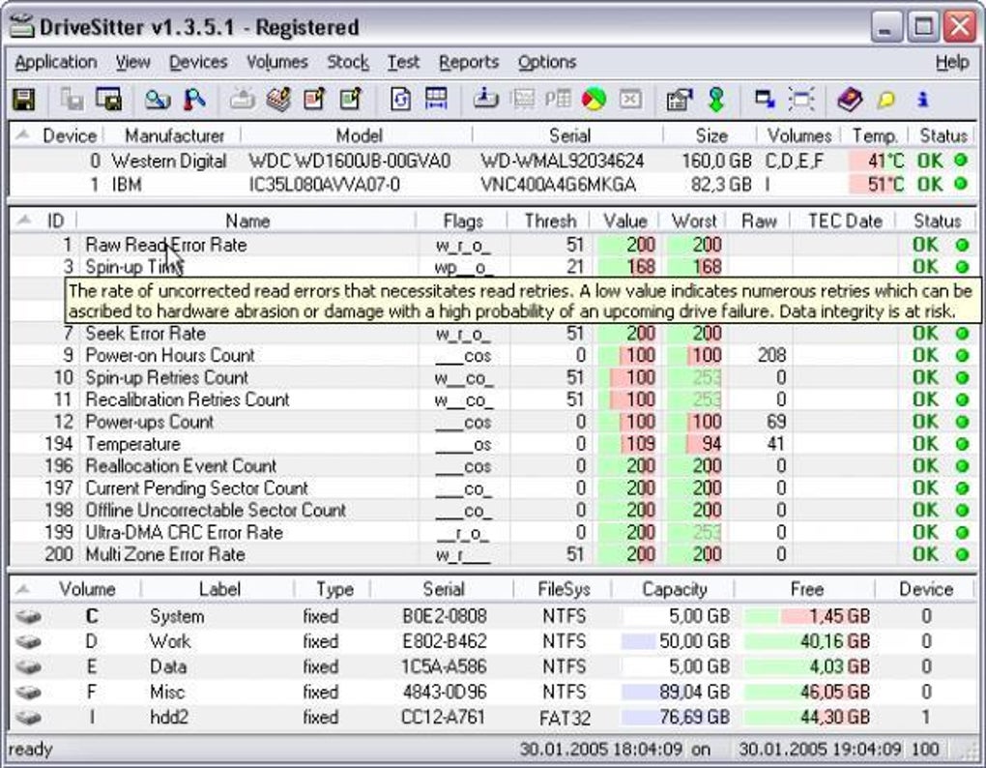Click drive icon beside volume I hdd2
The image size is (986, 768).
pyautogui.click(x=28, y=717)
